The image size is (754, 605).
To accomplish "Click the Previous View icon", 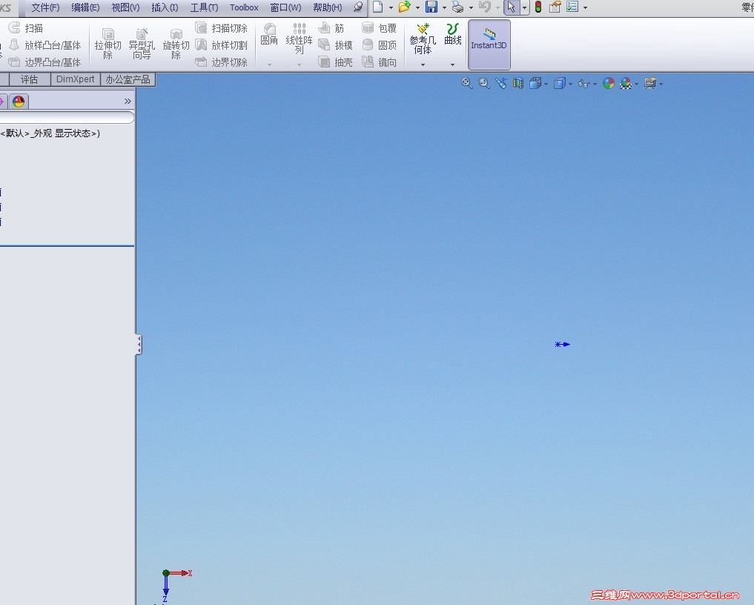I will click(501, 83).
